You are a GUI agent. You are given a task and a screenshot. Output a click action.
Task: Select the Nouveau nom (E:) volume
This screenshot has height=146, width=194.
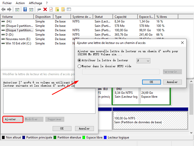tap(18, 39)
